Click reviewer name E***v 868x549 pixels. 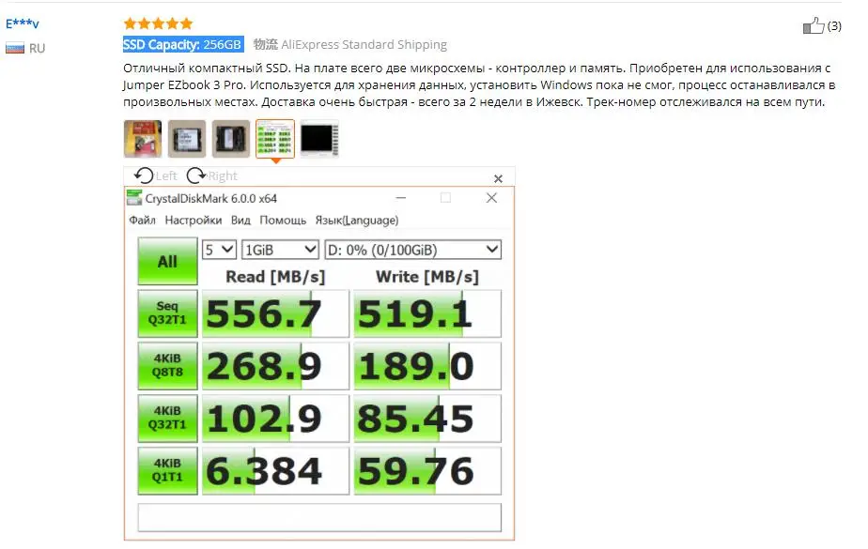pos(23,23)
